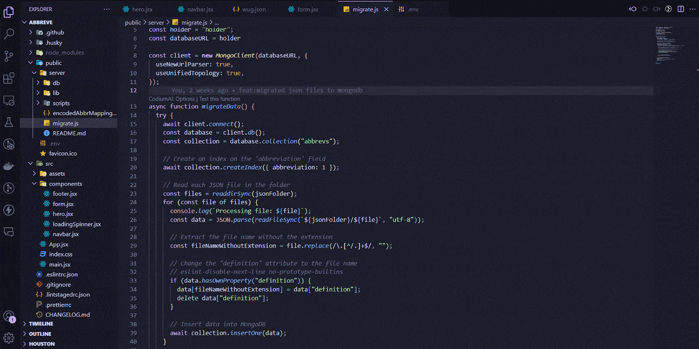
Task: Open the Accounts icon with badge
Action: click(9, 316)
